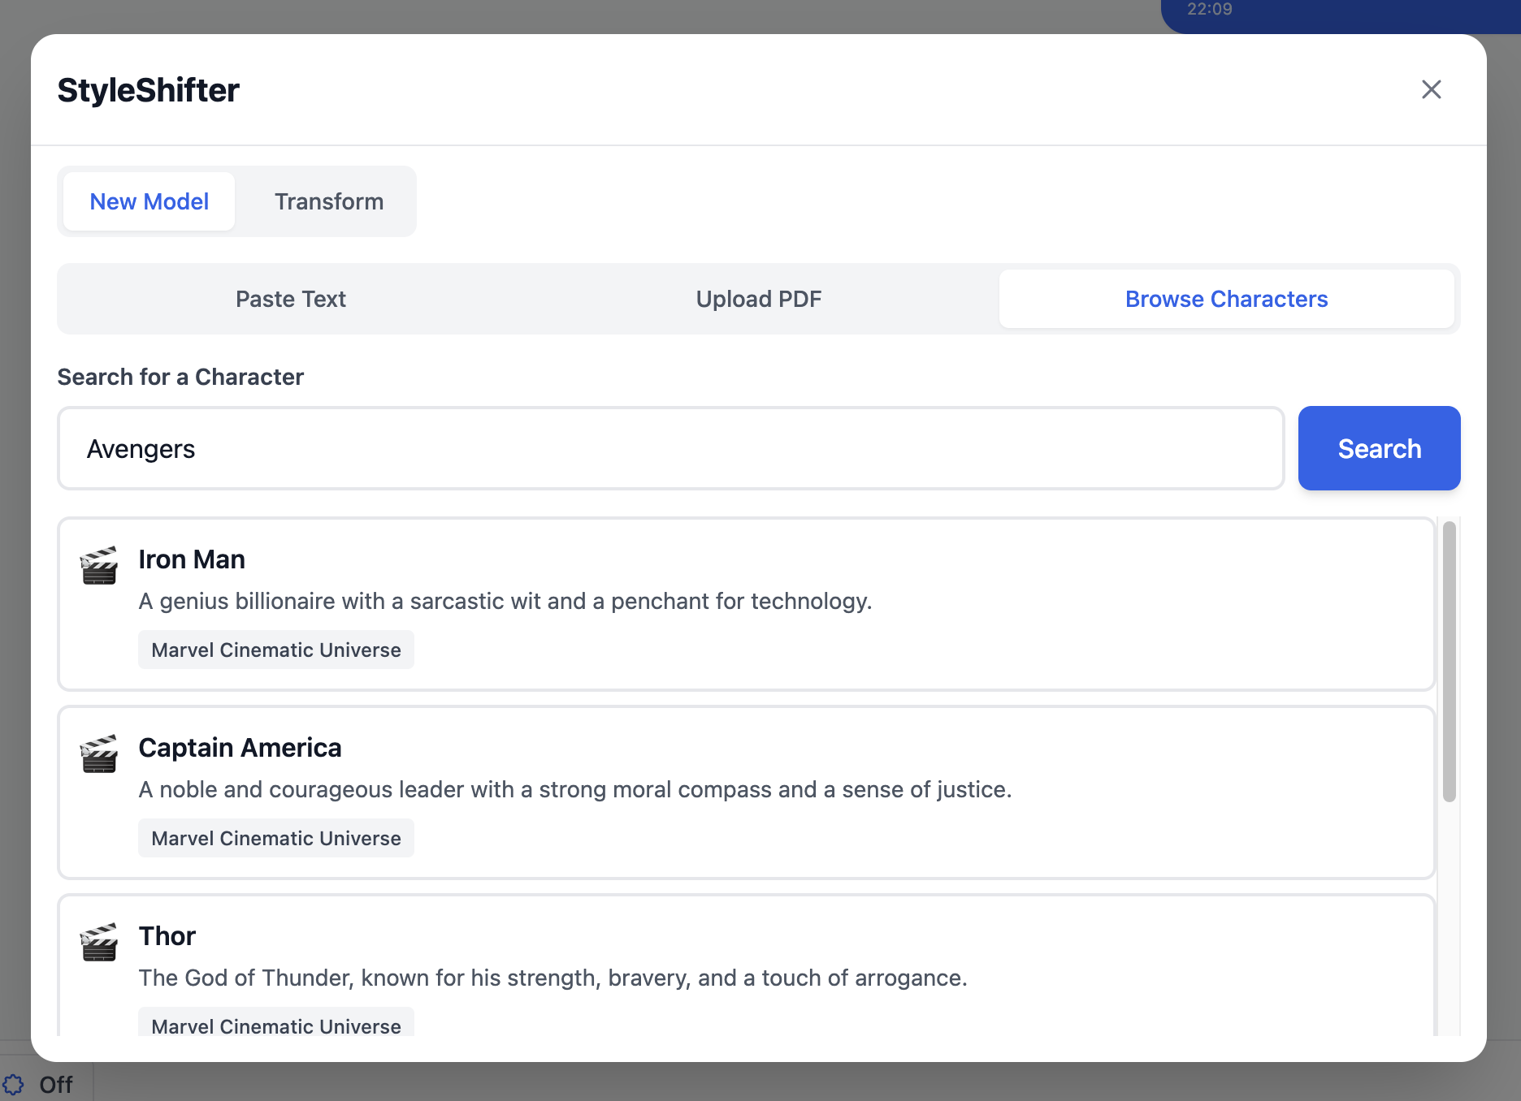Click the Search for a Character label

point(180,377)
